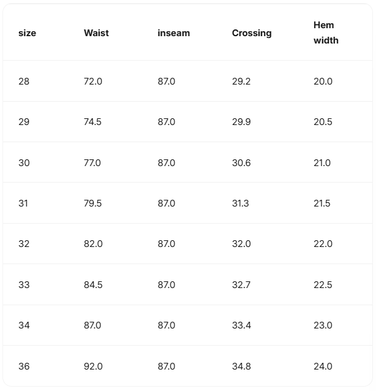Image resolution: width=376 pixels, height=391 pixels.
Task: Click the 'Waist' column header
Action: click(x=96, y=33)
